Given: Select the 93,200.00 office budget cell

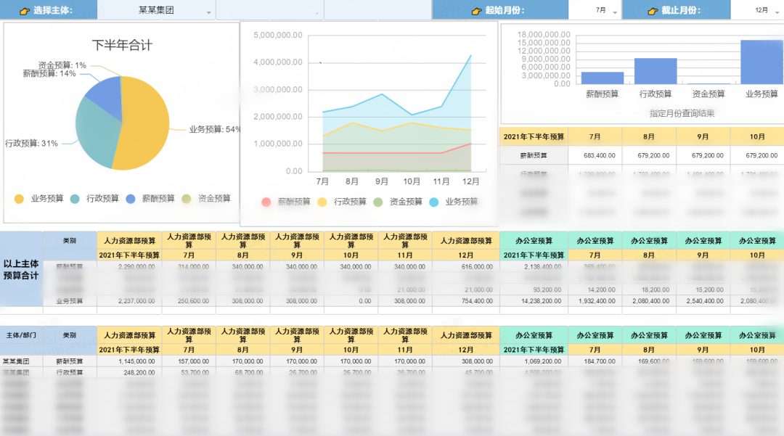Looking at the screenshot, I should pos(534,289).
